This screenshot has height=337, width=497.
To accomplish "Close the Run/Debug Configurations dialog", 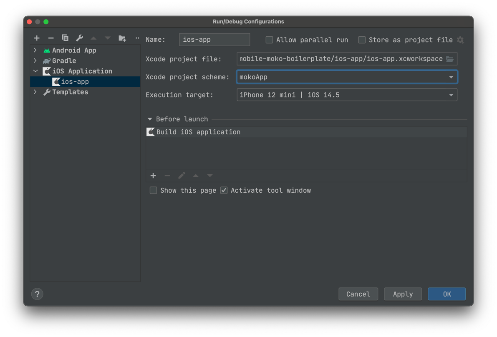I will coord(30,22).
